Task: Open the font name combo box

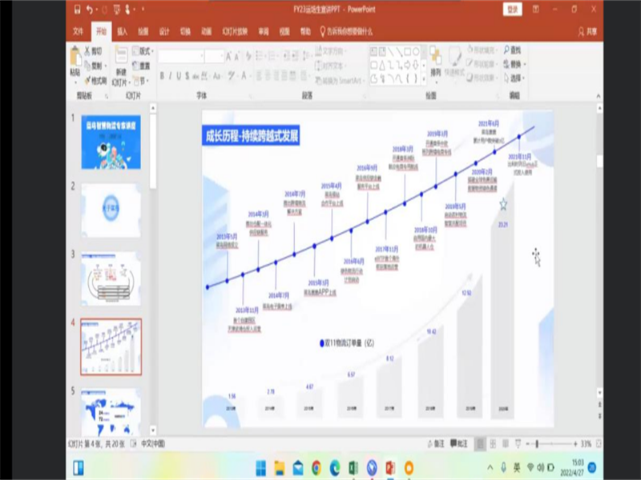Action: pos(181,56)
